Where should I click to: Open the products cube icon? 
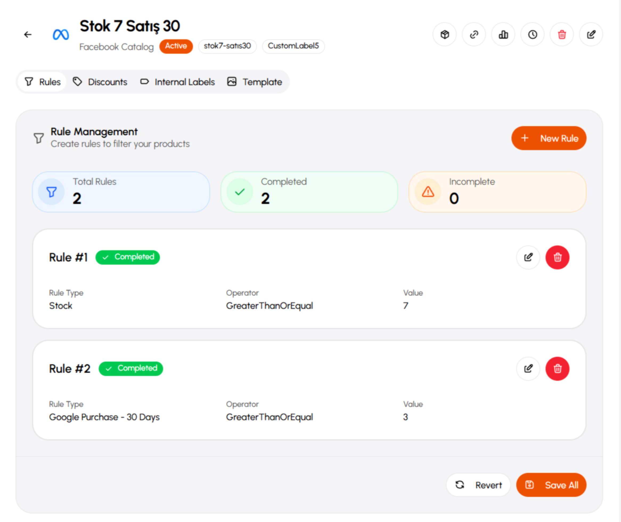(x=445, y=35)
